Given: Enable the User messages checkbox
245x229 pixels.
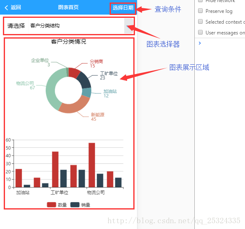Looking at the screenshot, I should [200, 32].
